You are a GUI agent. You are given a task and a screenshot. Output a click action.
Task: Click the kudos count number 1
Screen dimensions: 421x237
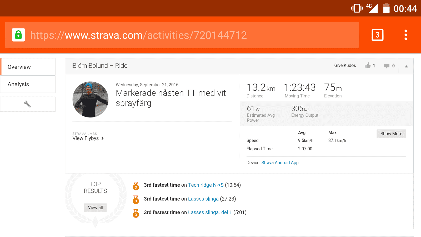[x=374, y=66]
